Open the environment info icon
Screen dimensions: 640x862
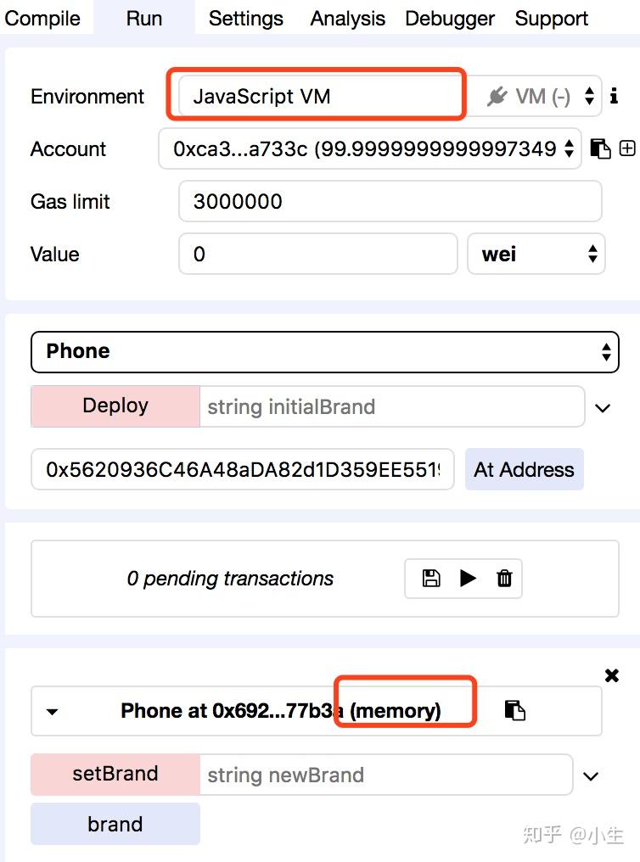click(x=615, y=96)
